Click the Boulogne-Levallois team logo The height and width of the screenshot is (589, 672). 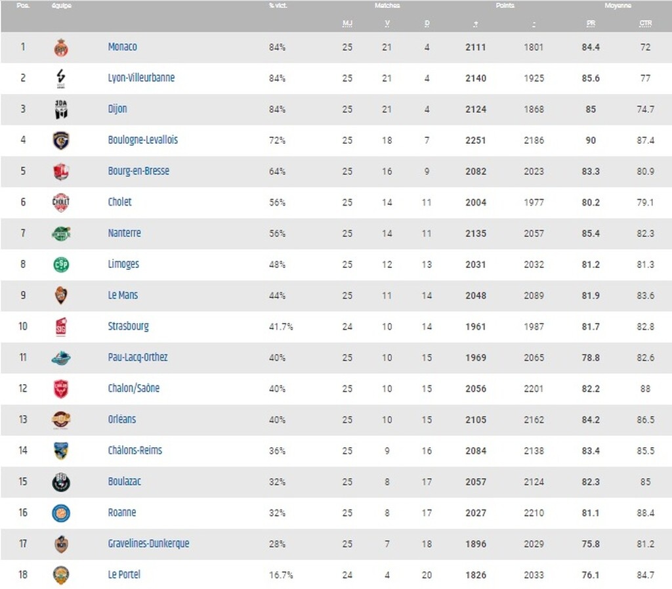click(61, 141)
